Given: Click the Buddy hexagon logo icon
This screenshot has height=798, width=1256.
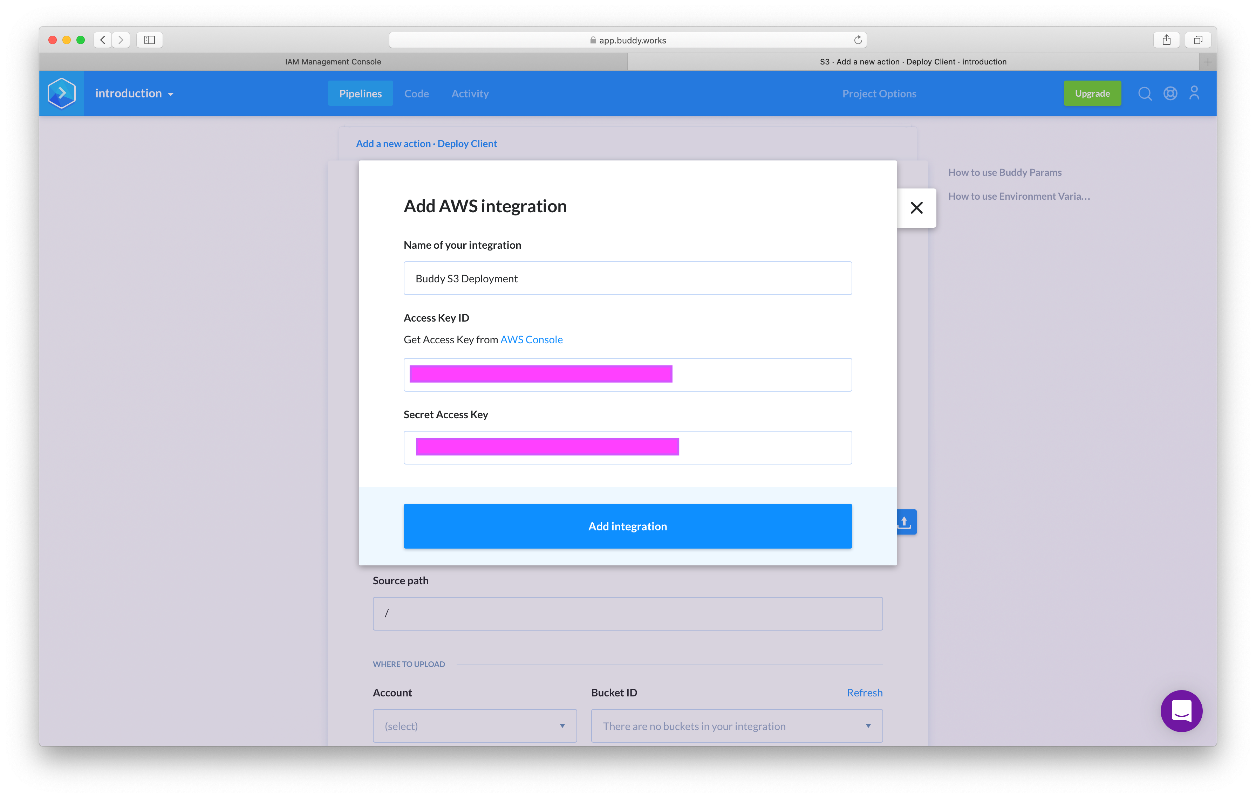Looking at the screenshot, I should [x=62, y=93].
